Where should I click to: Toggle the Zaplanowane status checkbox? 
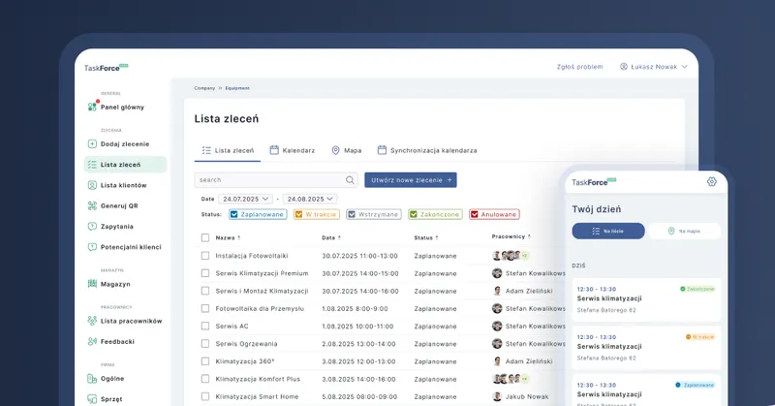point(234,214)
